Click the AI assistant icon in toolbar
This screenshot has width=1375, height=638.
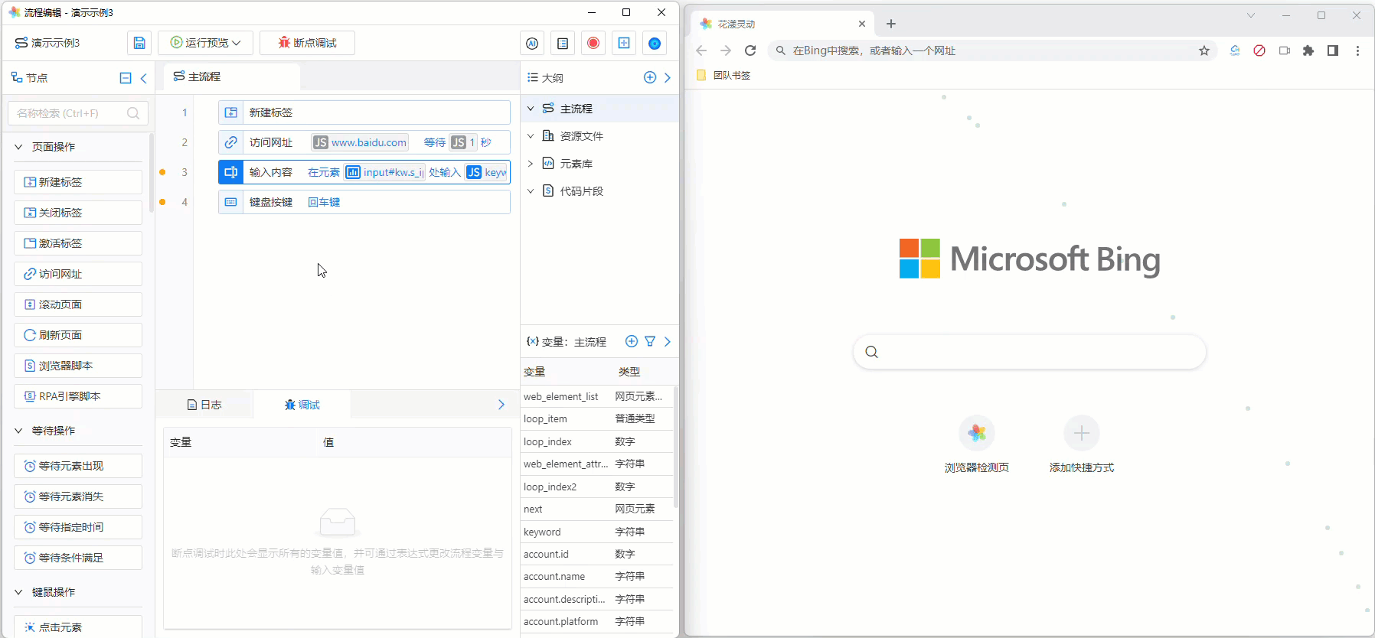tap(532, 44)
